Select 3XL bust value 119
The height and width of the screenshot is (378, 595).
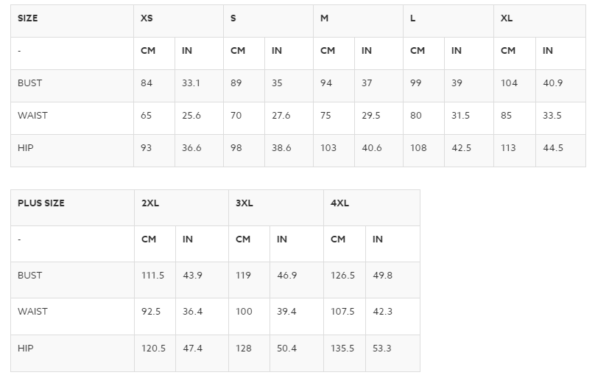coord(243,275)
